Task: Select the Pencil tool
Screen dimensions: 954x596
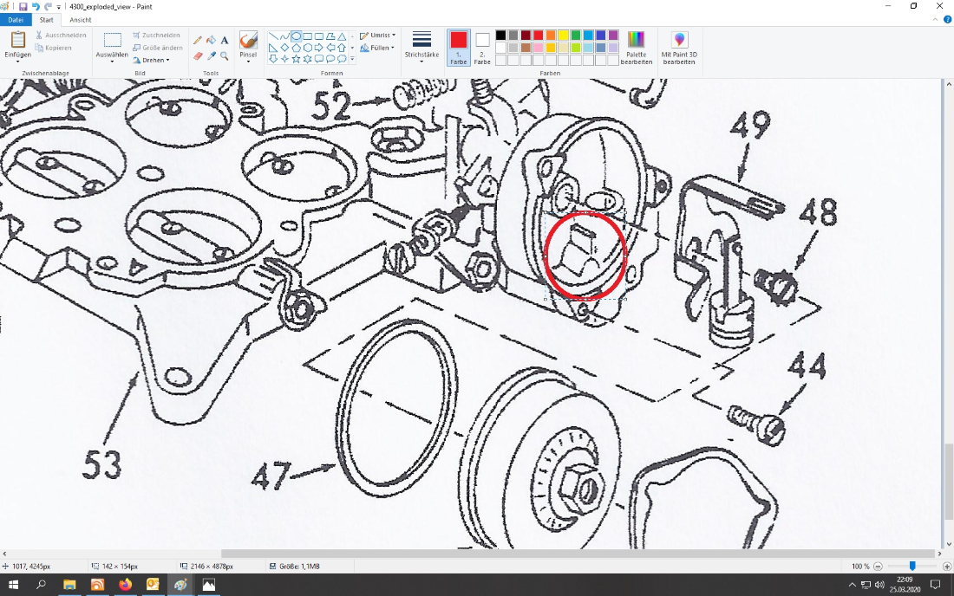Action: coord(198,40)
